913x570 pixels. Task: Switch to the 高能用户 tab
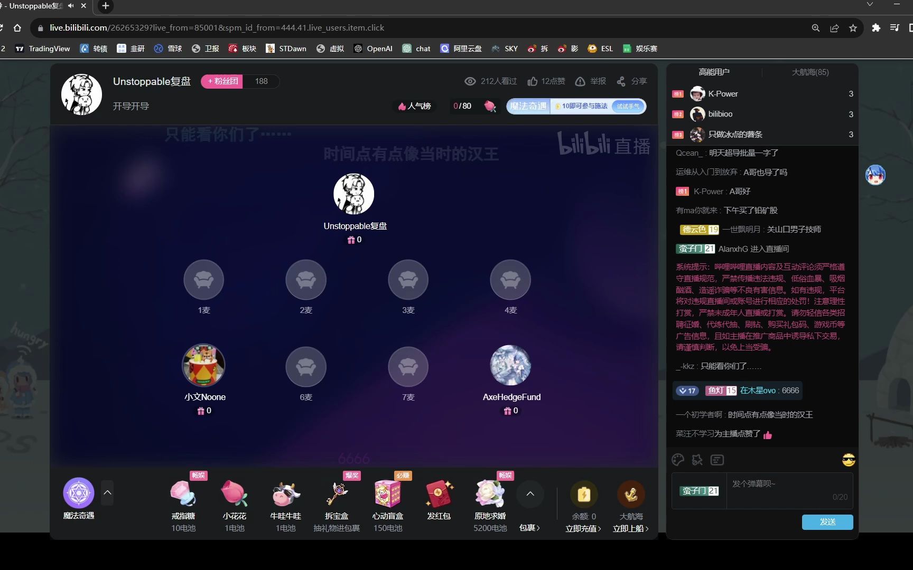coord(714,72)
